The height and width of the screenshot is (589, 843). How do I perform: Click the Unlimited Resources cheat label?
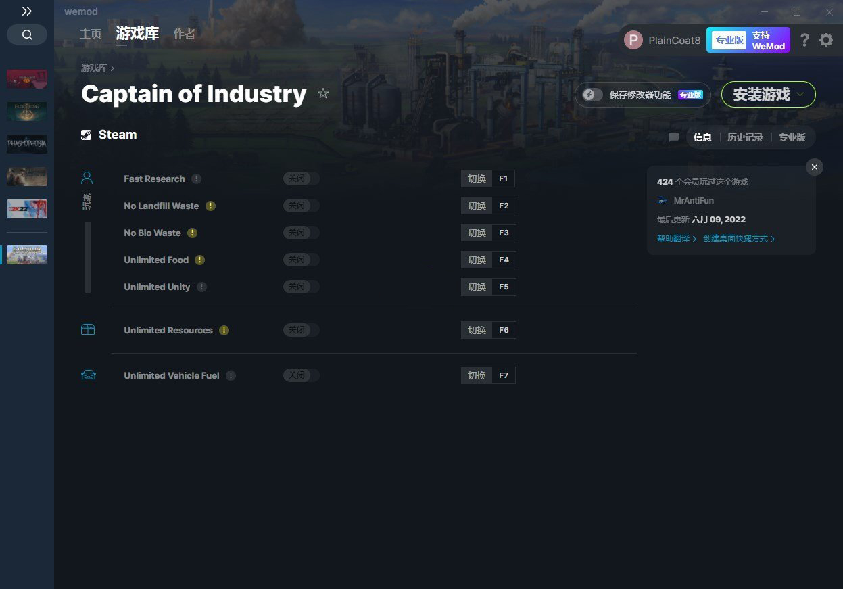[x=168, y=330]
